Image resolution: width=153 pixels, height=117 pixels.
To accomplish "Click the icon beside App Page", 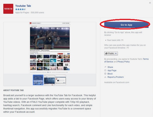I will point(105,70).
